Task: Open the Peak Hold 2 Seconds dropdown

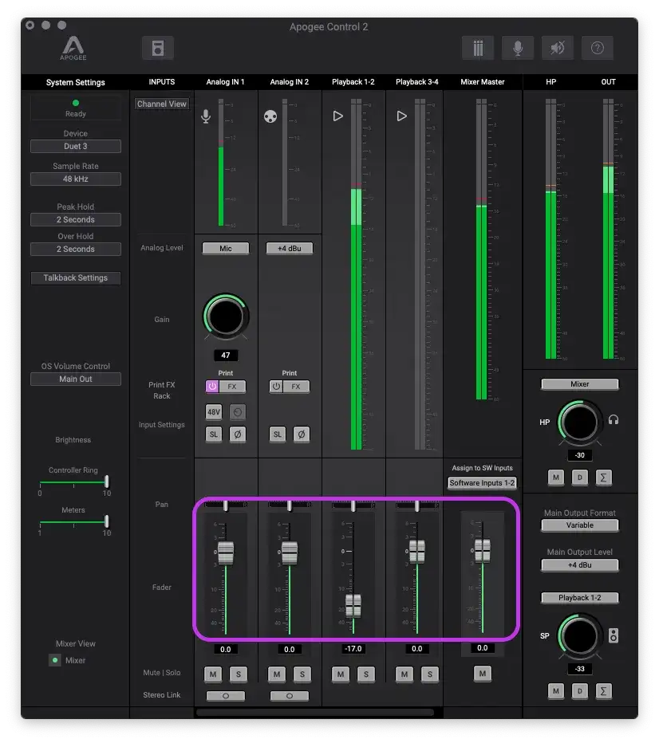Action: coord(75,219)
